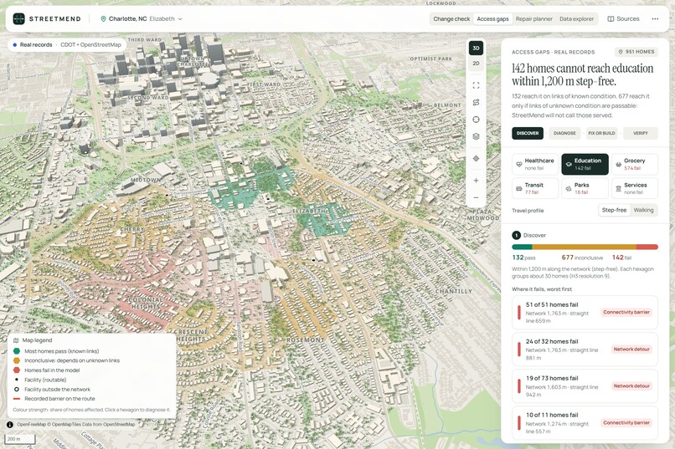Click the '677 inconclusive' count text
This screenshot has height=449, width=675.
tap(582, 258)
